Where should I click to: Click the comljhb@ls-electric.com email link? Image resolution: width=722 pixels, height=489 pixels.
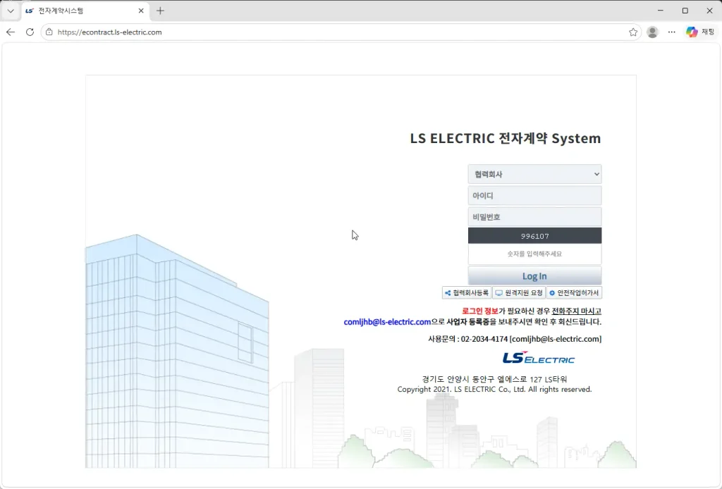387,322
